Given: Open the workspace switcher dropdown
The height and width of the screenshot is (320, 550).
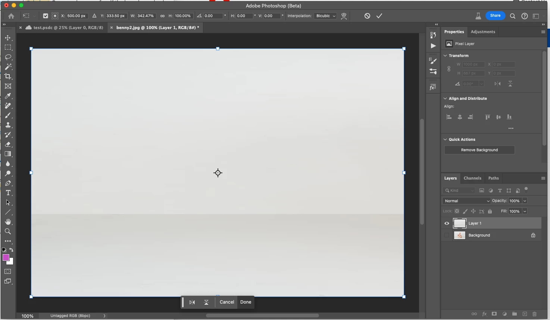Looking at the screenshot, I should [536, 16].
